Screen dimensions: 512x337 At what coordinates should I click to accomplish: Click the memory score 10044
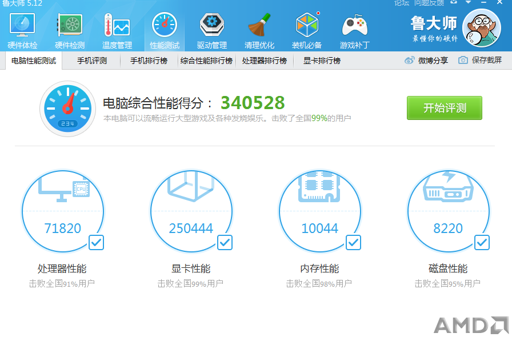click(x=319, y=228)
